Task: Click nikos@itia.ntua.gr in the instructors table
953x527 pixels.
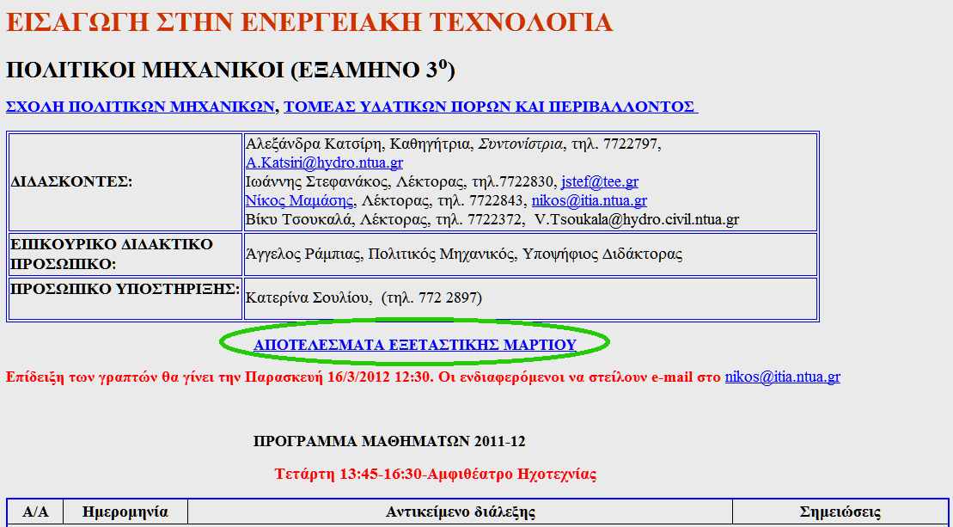Action: tap(589, 201)
